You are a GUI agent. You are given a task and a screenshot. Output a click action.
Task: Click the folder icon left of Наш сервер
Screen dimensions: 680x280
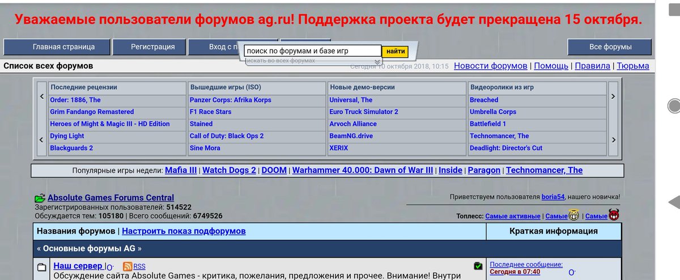[42, 267]
